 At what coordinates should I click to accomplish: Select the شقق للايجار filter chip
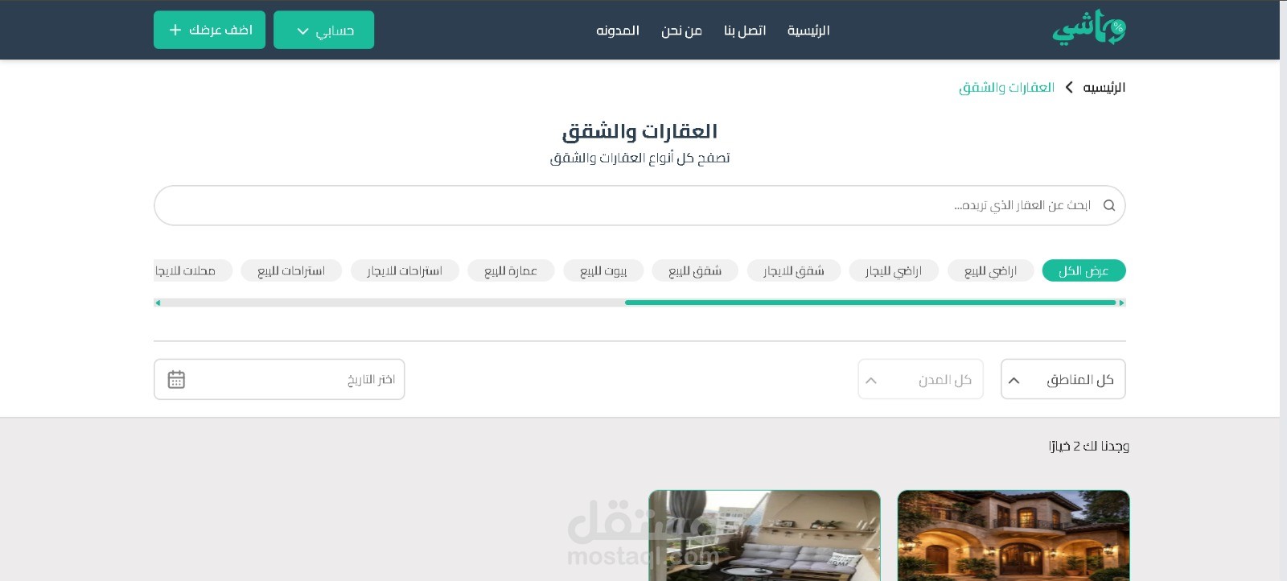794,270
